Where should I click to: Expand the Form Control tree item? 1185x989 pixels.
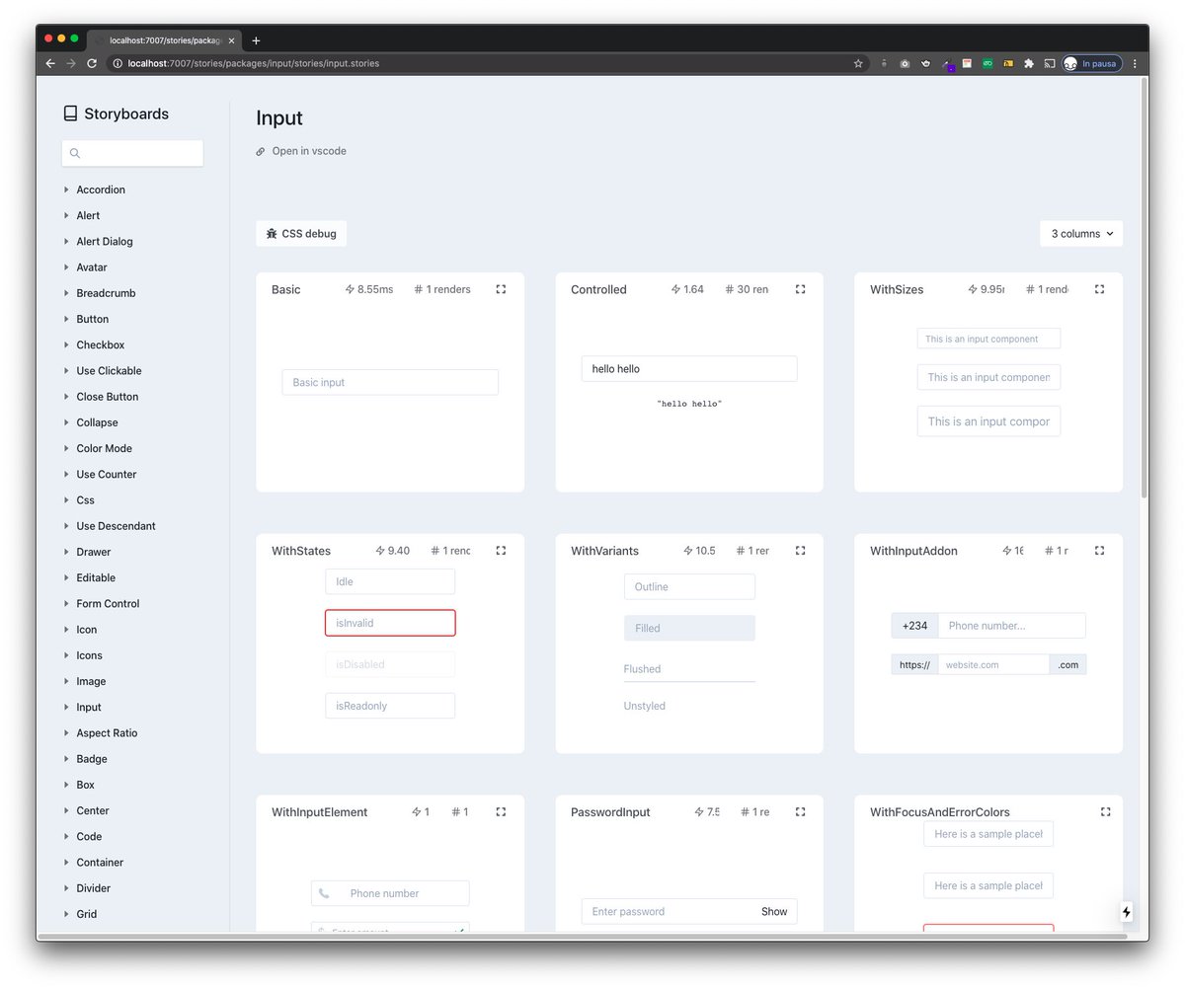coord(66,603)
